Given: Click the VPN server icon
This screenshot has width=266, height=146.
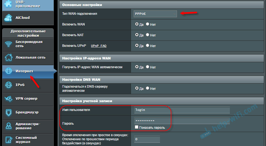Looking at the screenshot, I should point(9,99).
